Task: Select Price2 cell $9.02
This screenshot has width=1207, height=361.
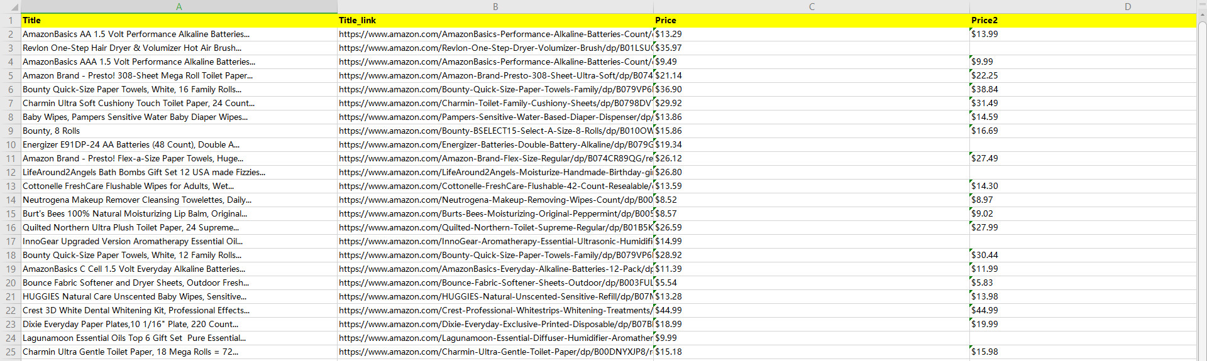Action: [x=1083, y=213]
